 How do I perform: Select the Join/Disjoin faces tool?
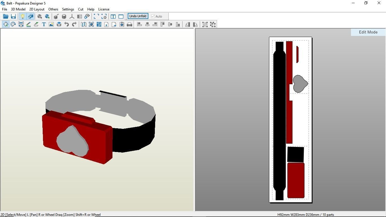click(x=21, y=25)
